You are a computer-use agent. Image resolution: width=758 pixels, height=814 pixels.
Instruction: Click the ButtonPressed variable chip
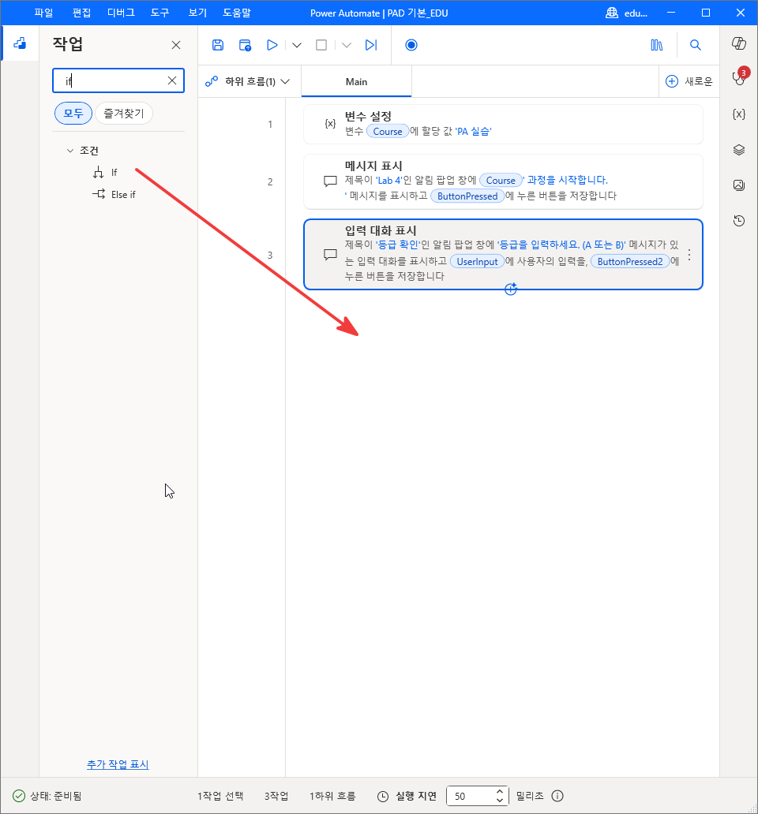click(467, 196)
